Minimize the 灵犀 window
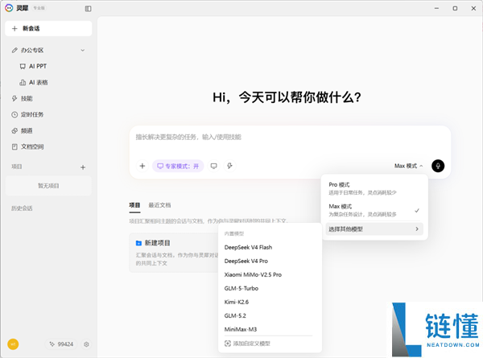This screenshot has height=358, width=483. point(436,8)
